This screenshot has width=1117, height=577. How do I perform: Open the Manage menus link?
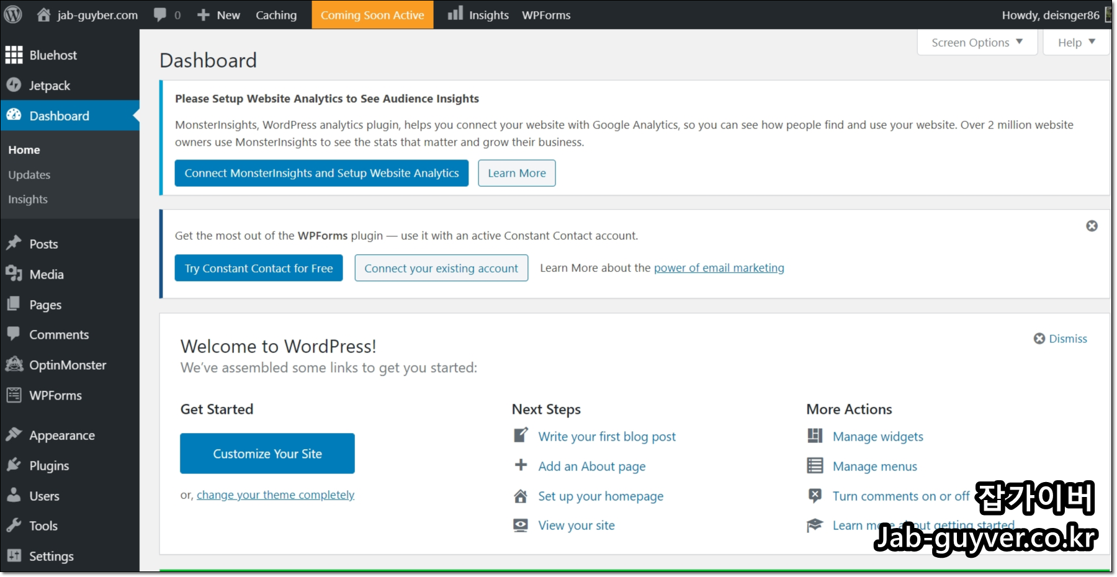click(875, 466)
